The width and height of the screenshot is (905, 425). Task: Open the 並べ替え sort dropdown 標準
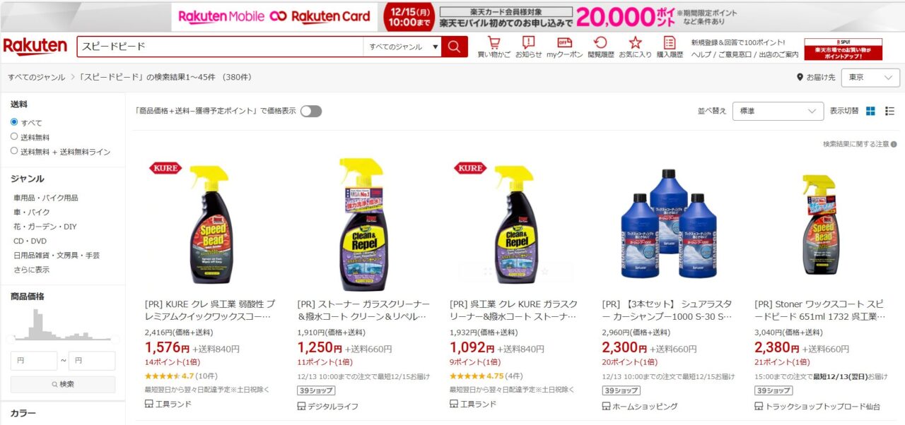point(778,112)
